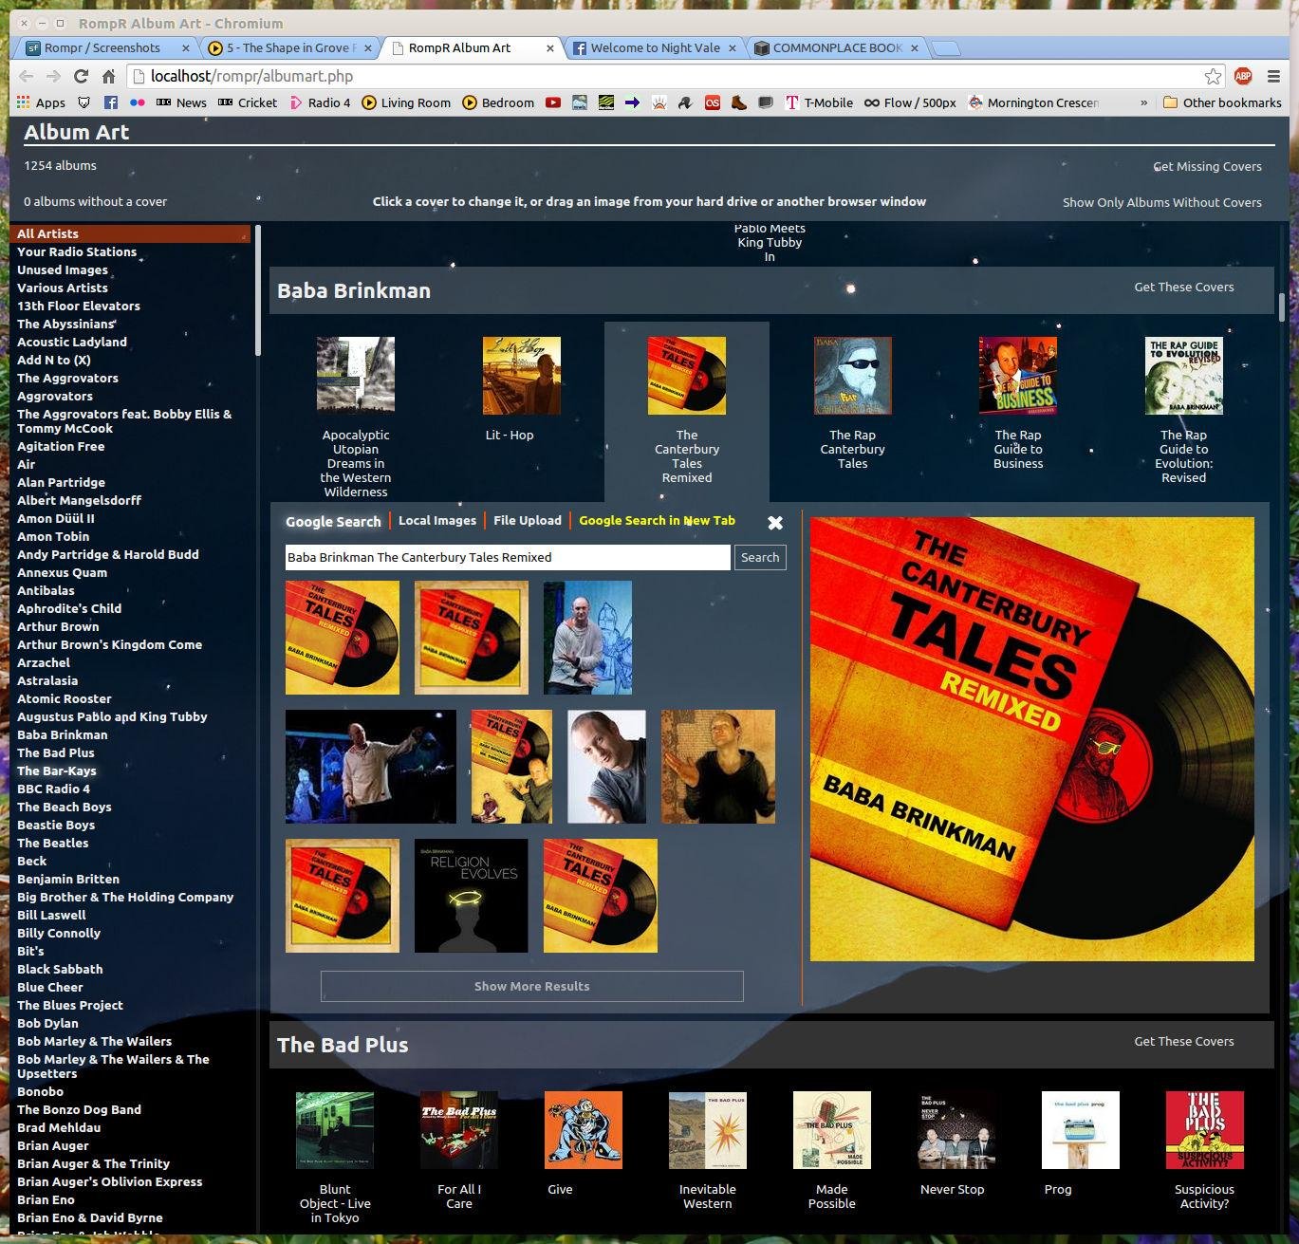Toggle Show Only Albums Without Covers
Viewport: 1299px width, 1244px height.
1161,202
